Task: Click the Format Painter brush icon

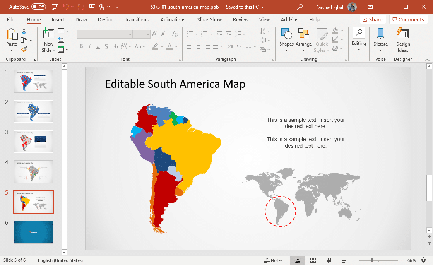Action: pyautogui.click(x=24, y=50)
